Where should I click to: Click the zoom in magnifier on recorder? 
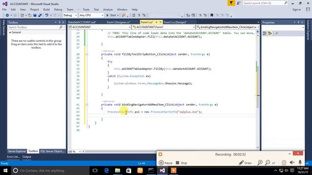260,162
